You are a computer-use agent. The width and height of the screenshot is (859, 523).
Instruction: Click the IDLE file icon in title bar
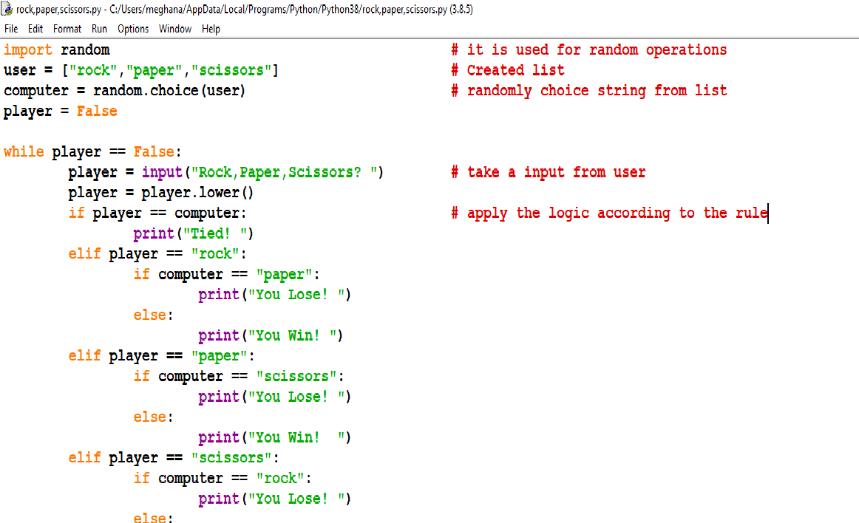(6, 10)
